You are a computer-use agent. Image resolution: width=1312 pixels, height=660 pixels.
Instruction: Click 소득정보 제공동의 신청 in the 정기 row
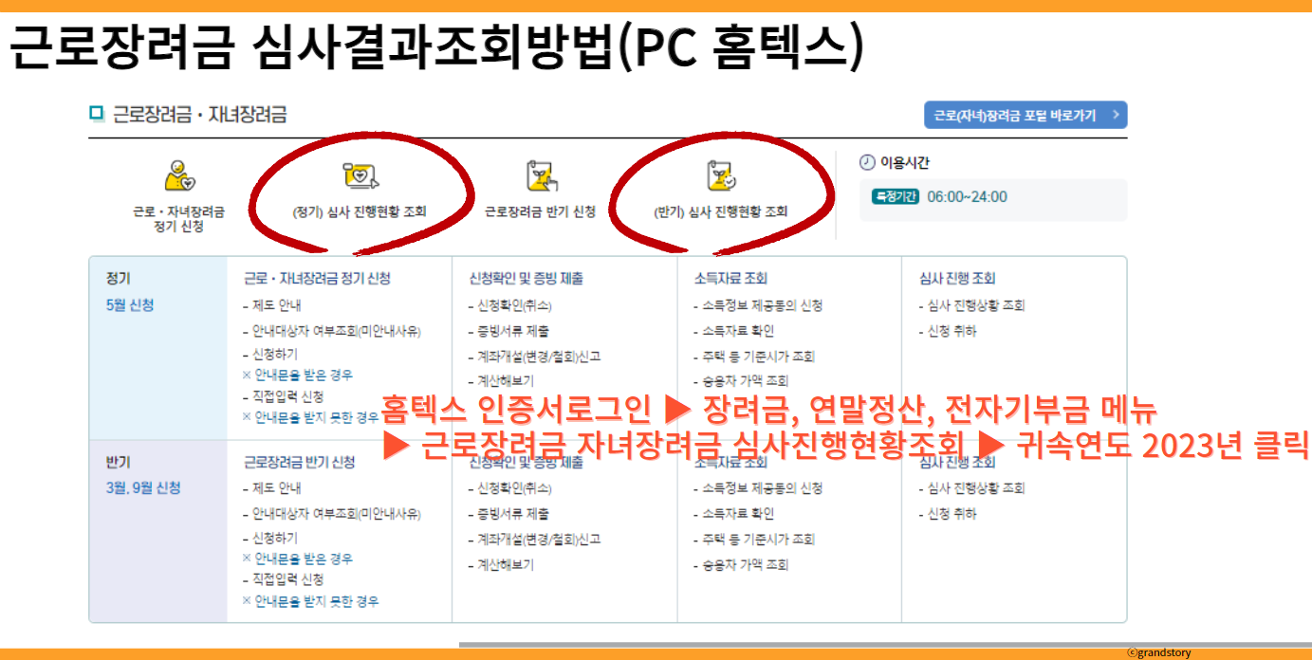[758, 305]
